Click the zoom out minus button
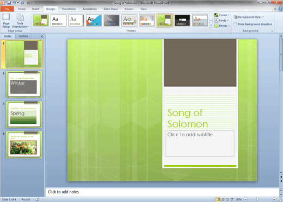Image resolution: width=283 pixels, height=202 pixels. coord(245,199)
